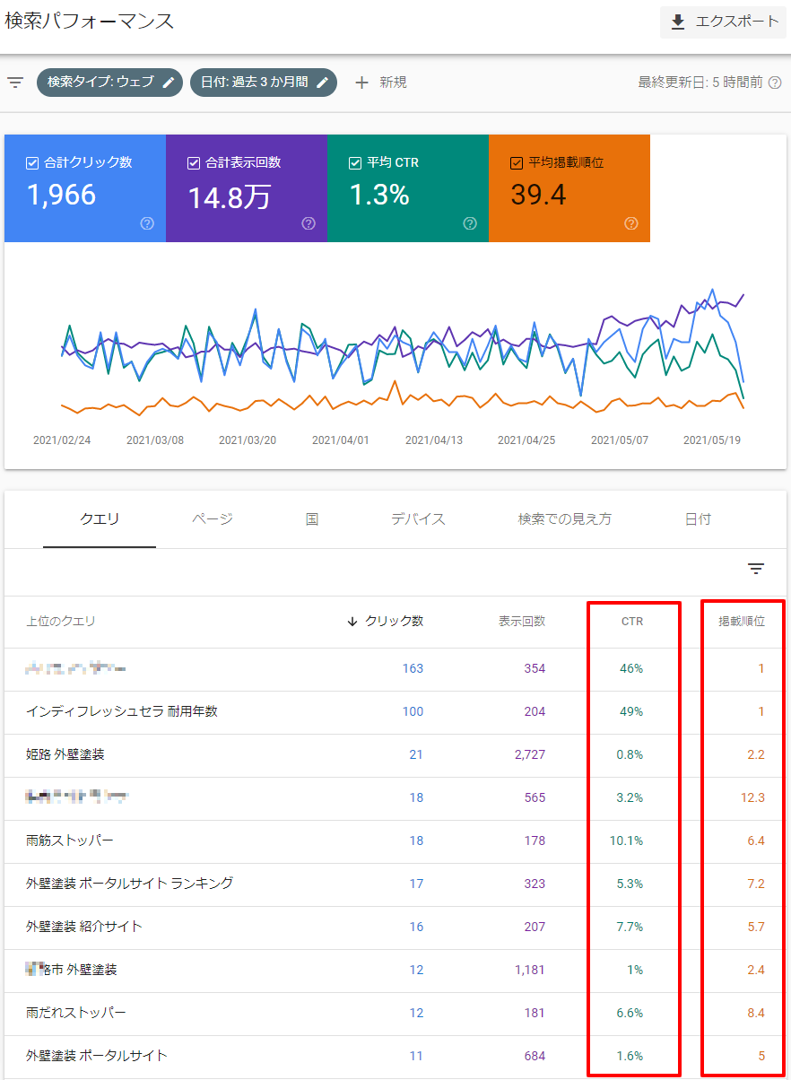Screen dimensions: 791x1080
Task: Select query 外壁塗装 ポータルサイト
Action: point(97,1056)
